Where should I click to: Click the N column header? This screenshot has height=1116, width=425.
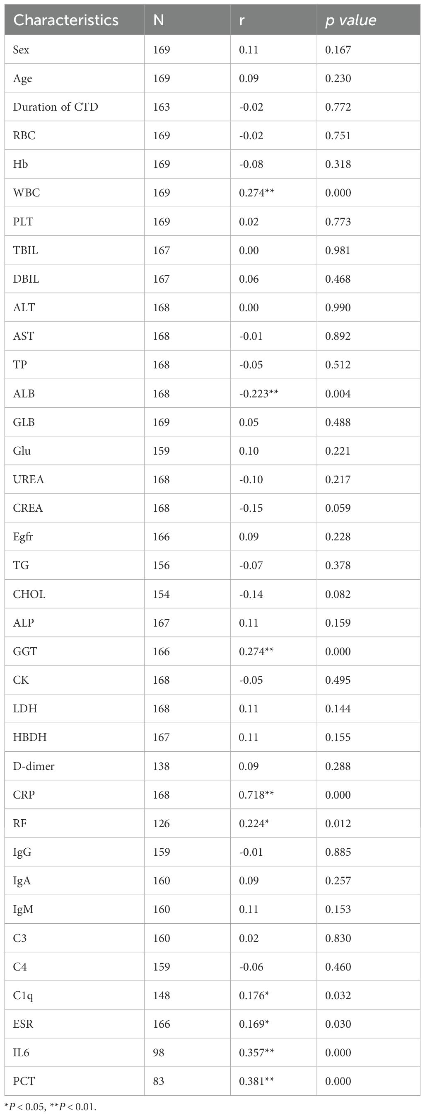pos(159,20)
